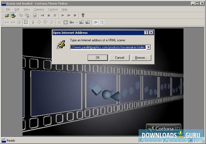Open the Camera menu
This screenshot has height=144, width=206.
(39, 9)
